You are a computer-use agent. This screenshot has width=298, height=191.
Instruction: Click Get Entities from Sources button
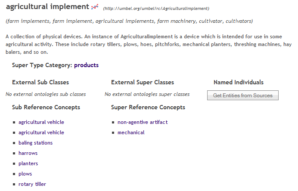243,95
